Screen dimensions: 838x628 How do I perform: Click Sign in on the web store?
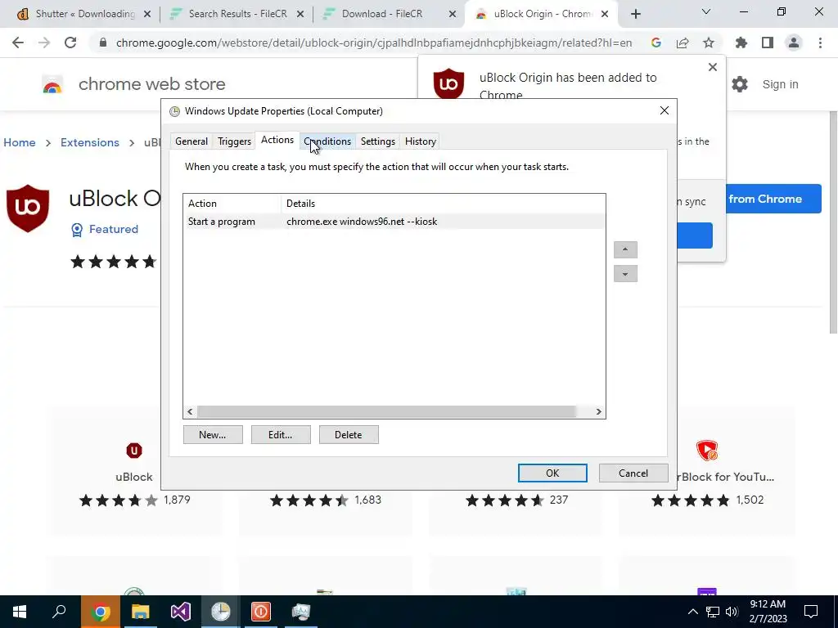780,84
